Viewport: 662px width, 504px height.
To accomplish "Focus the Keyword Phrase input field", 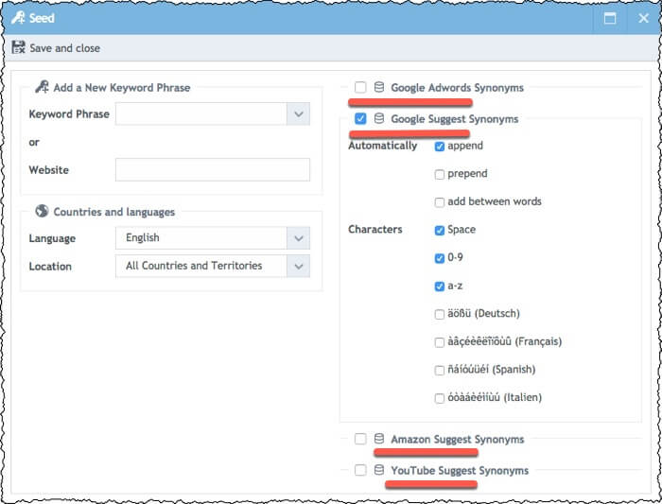I will [201, 114].
